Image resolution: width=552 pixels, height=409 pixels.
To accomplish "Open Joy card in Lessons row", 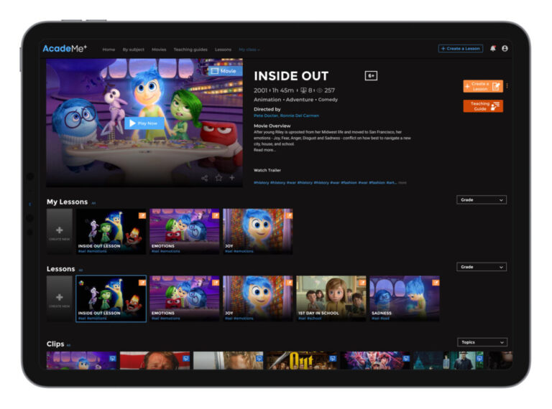I will [258, 298].
